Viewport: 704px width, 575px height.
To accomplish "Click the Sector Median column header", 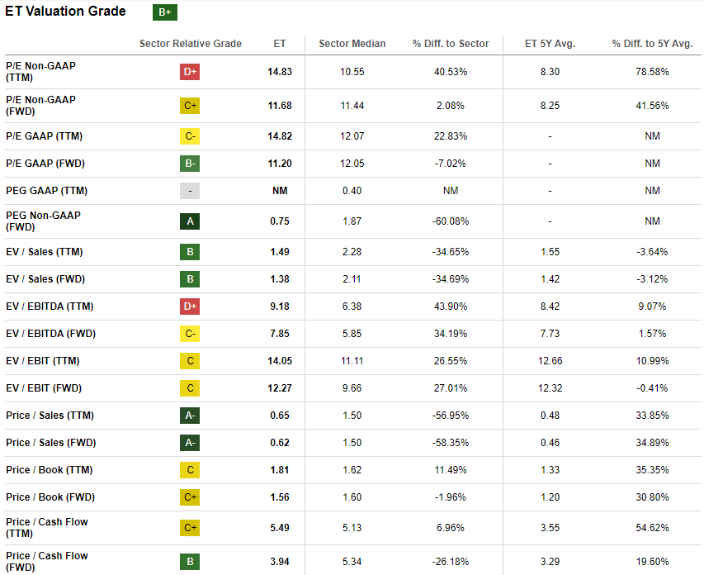I will click(x=352, y=44).
